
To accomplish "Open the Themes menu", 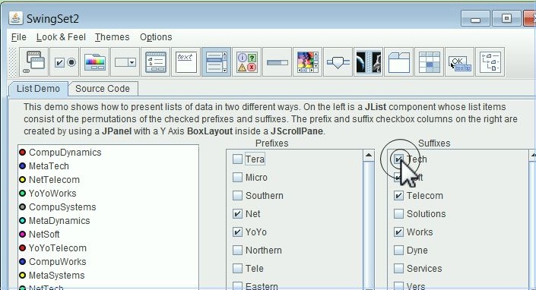I will 112,37.
